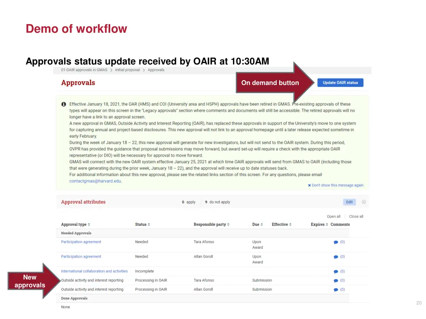The image size is (426, 319).
Task: Click Close all approvals
Action: tap(356, 216)
